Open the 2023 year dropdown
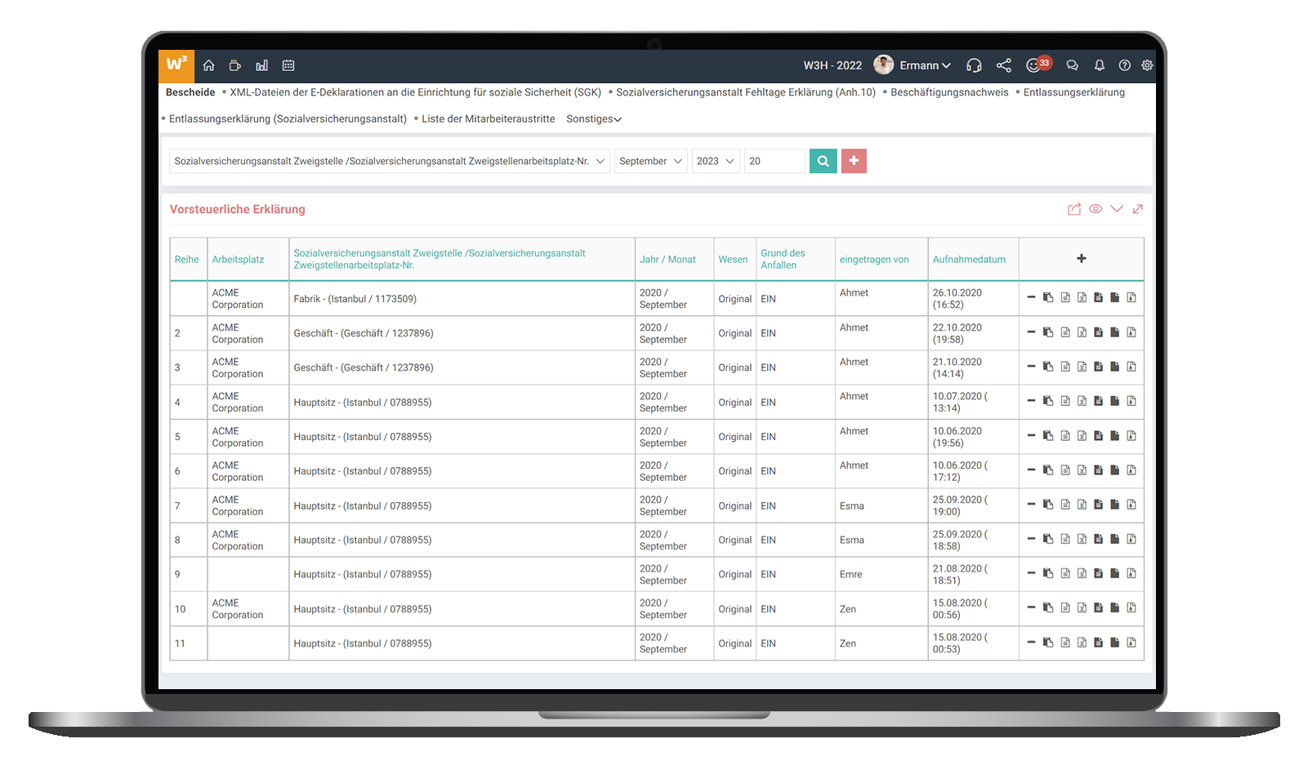1303x761 pixels. (x=716, y=161)
